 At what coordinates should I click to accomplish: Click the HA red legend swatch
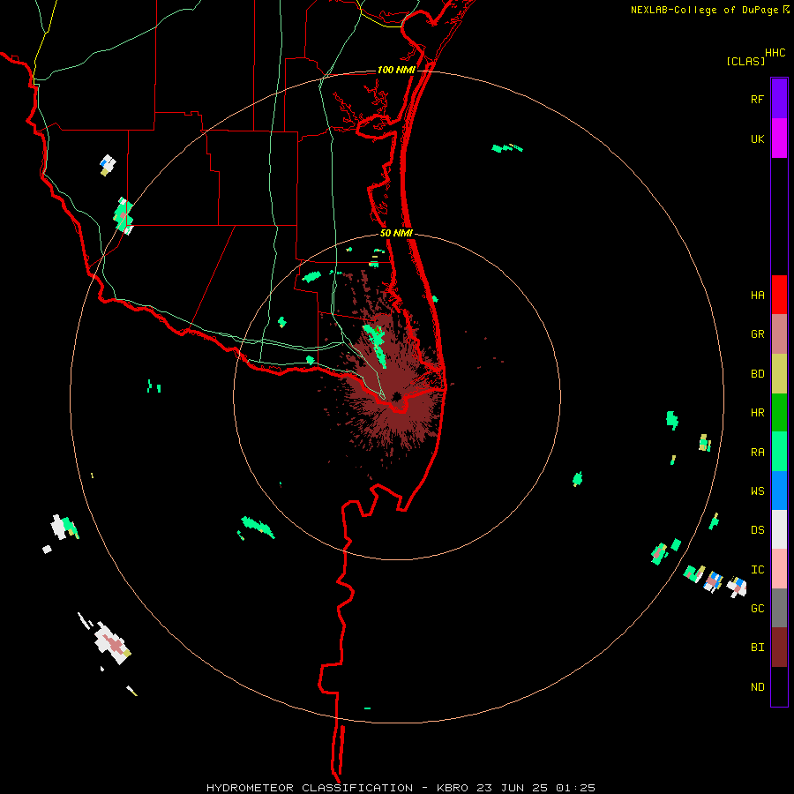click(779, 295)
